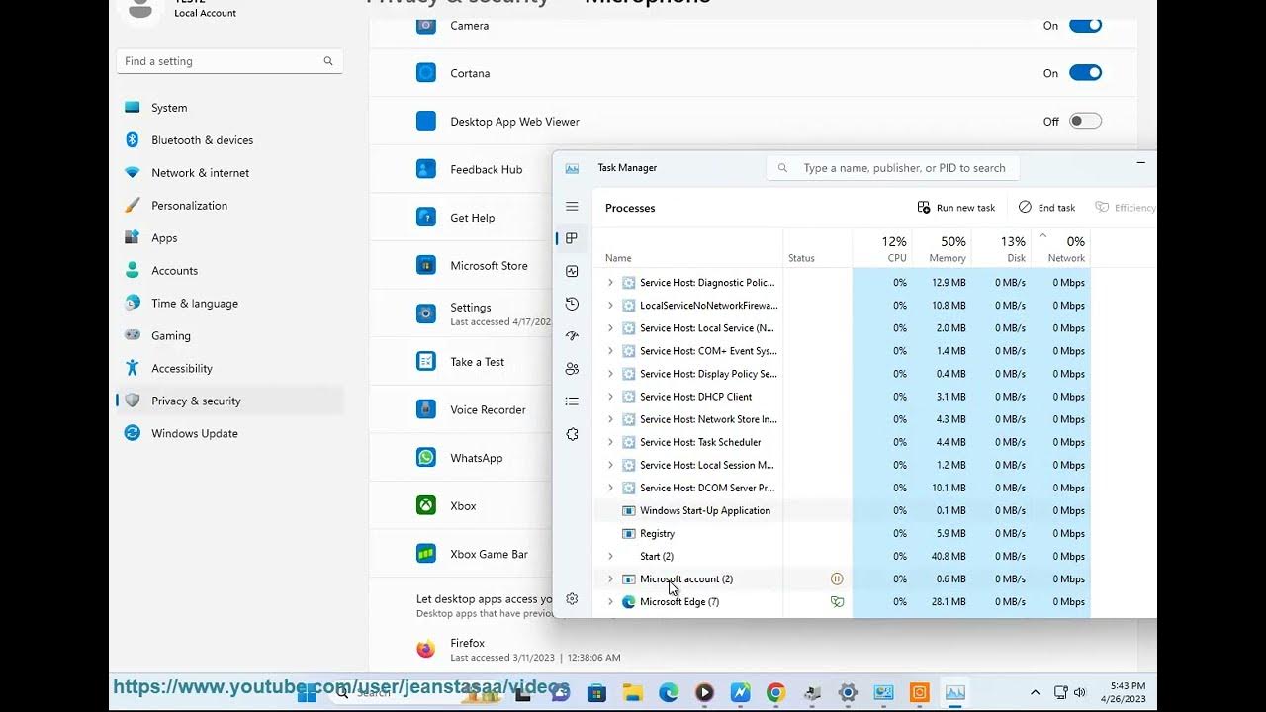This screenshot has width=1266, height=712.
Task: Click Settings gear icon in taskbar
Action: [848, 693]
